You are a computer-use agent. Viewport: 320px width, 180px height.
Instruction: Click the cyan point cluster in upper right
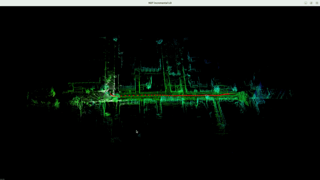click(207, 62)
